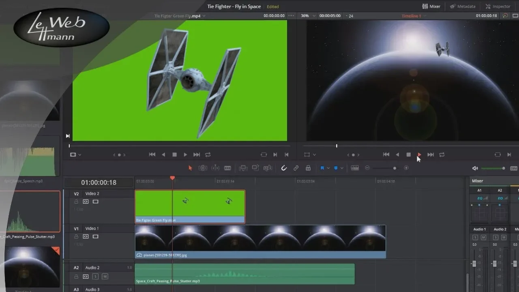Image resolution: width=519 pixels, height=292 pixels.
Task: Click the timeline zoom in plus button
Action: pos(406,168)
